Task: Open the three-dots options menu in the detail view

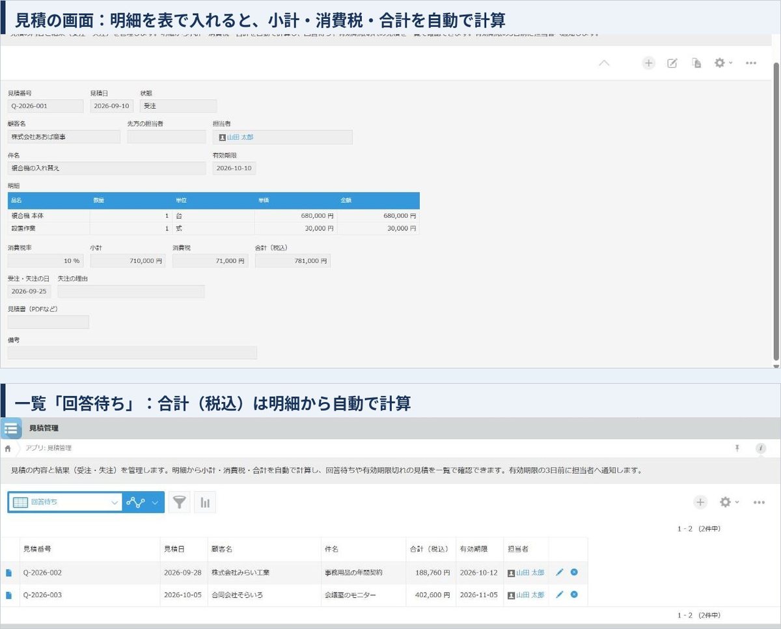Action: 751,63
